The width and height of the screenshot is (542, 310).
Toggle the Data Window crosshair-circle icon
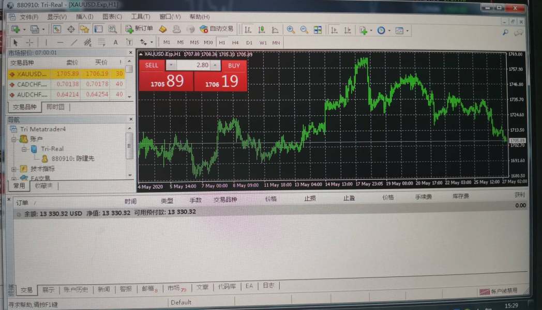(x=71, y=29)
